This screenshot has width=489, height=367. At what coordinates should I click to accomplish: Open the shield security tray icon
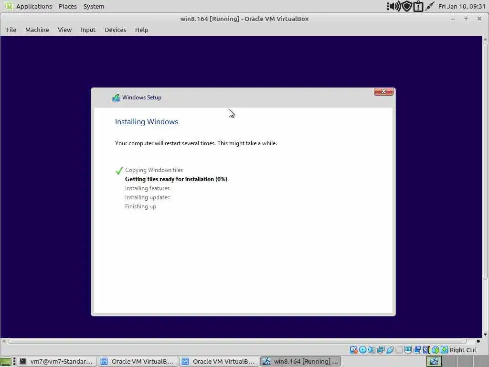click(x=407, y=6)
